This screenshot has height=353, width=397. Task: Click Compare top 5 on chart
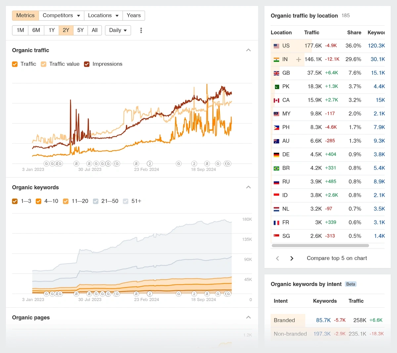coord(337,258)
